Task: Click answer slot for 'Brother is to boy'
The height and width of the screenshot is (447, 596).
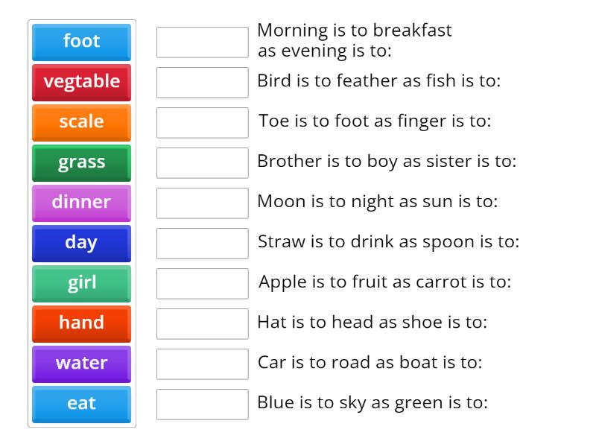Action: 202,163
